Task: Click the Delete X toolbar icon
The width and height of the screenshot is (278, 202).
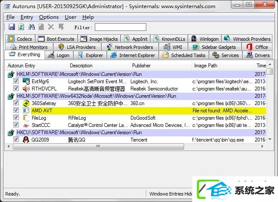Action: pyautogui.click(x=51, y=27)
